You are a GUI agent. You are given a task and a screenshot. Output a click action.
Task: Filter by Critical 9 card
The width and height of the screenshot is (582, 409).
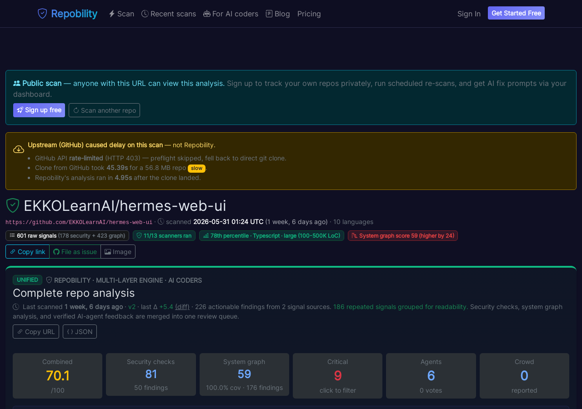tap(337, 376)
